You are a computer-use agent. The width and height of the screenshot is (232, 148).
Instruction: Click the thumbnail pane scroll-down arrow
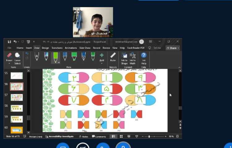click(x=28, y=132)
